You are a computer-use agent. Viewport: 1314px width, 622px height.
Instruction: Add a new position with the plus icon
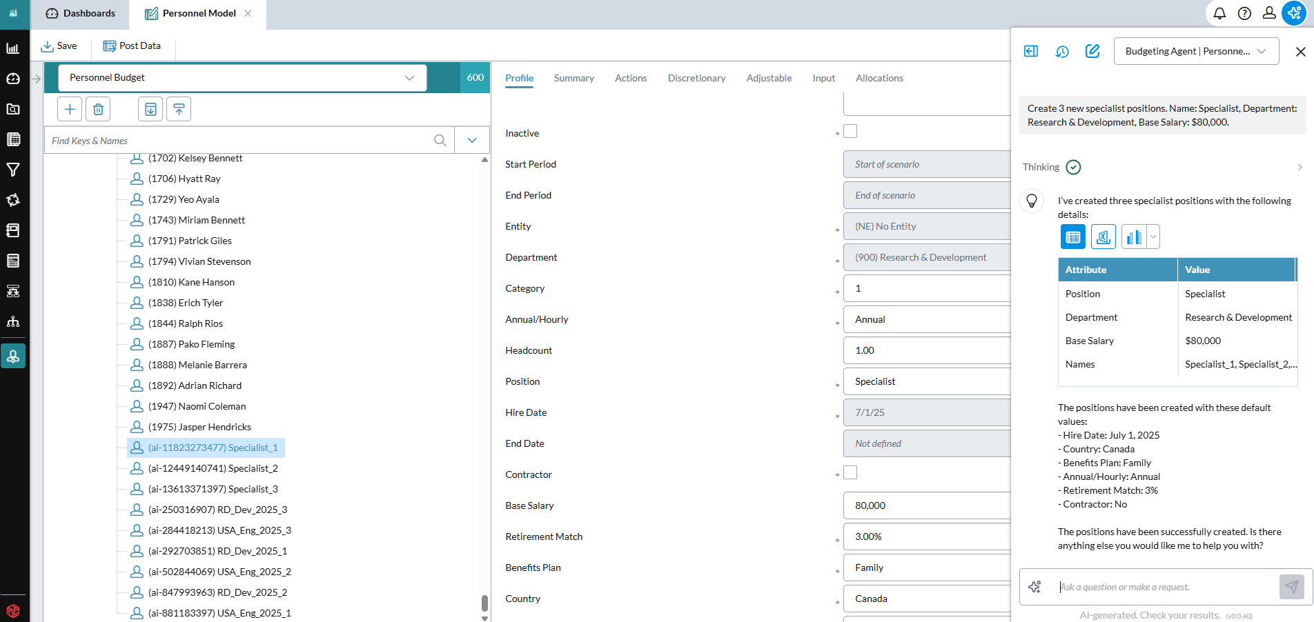(x=69, y=109)
